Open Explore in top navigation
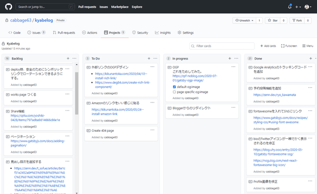This screenshot has width=317, height=194. (137, 7)
